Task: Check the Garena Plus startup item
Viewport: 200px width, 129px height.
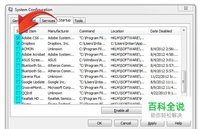Action: pos(18,76)
